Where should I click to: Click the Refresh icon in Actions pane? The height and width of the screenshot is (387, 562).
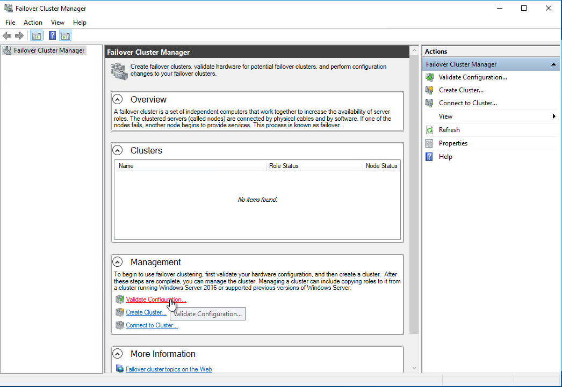pyautogui.click(x=429, y=130)
